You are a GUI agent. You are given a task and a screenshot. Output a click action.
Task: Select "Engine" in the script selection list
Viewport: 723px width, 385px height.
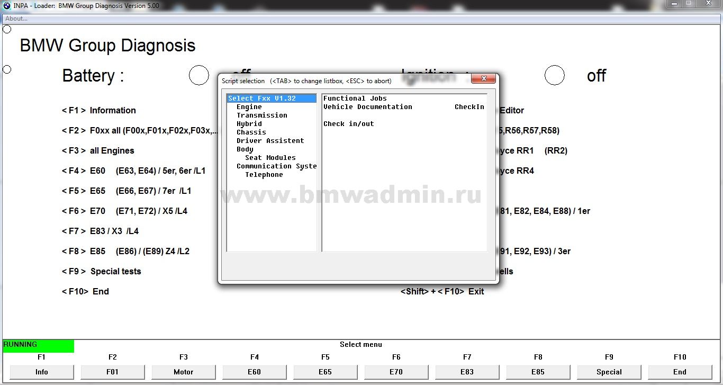[x=249, y=106]
